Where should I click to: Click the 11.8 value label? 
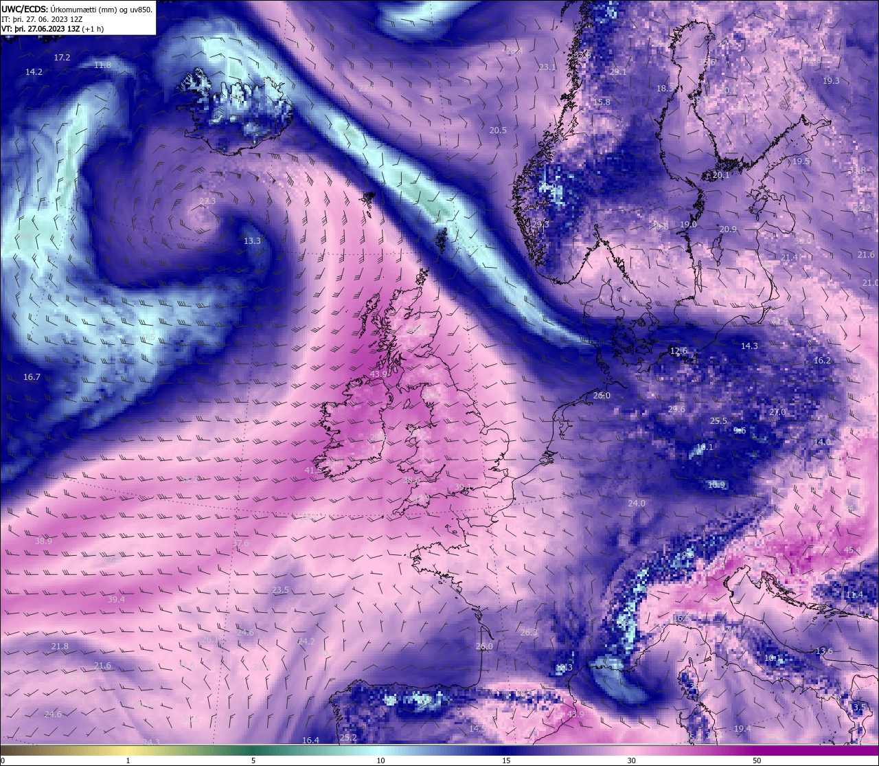tap(102, 65)
